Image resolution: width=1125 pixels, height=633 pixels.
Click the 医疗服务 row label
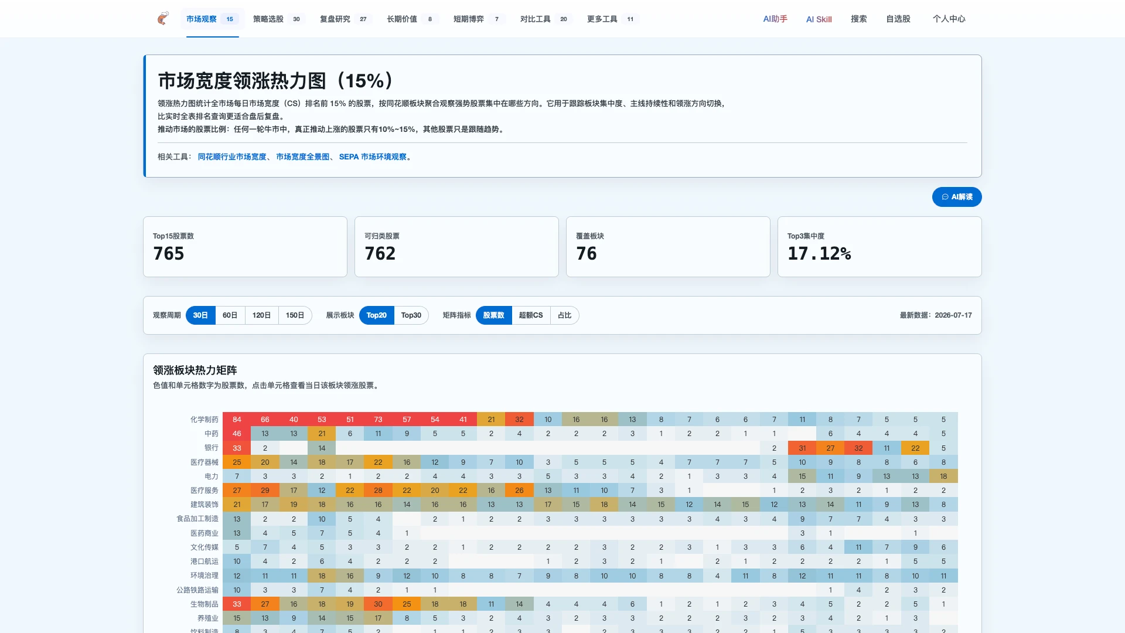pos(204,491)
